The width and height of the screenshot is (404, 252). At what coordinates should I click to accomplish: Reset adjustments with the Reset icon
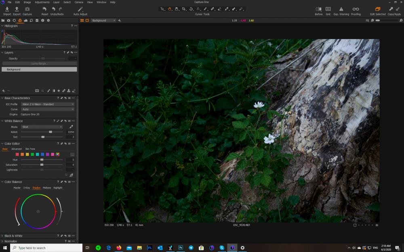[x=44, y=9]
